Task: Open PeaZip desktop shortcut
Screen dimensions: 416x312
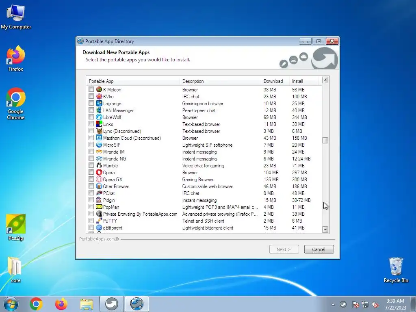Action: (16, 227)
